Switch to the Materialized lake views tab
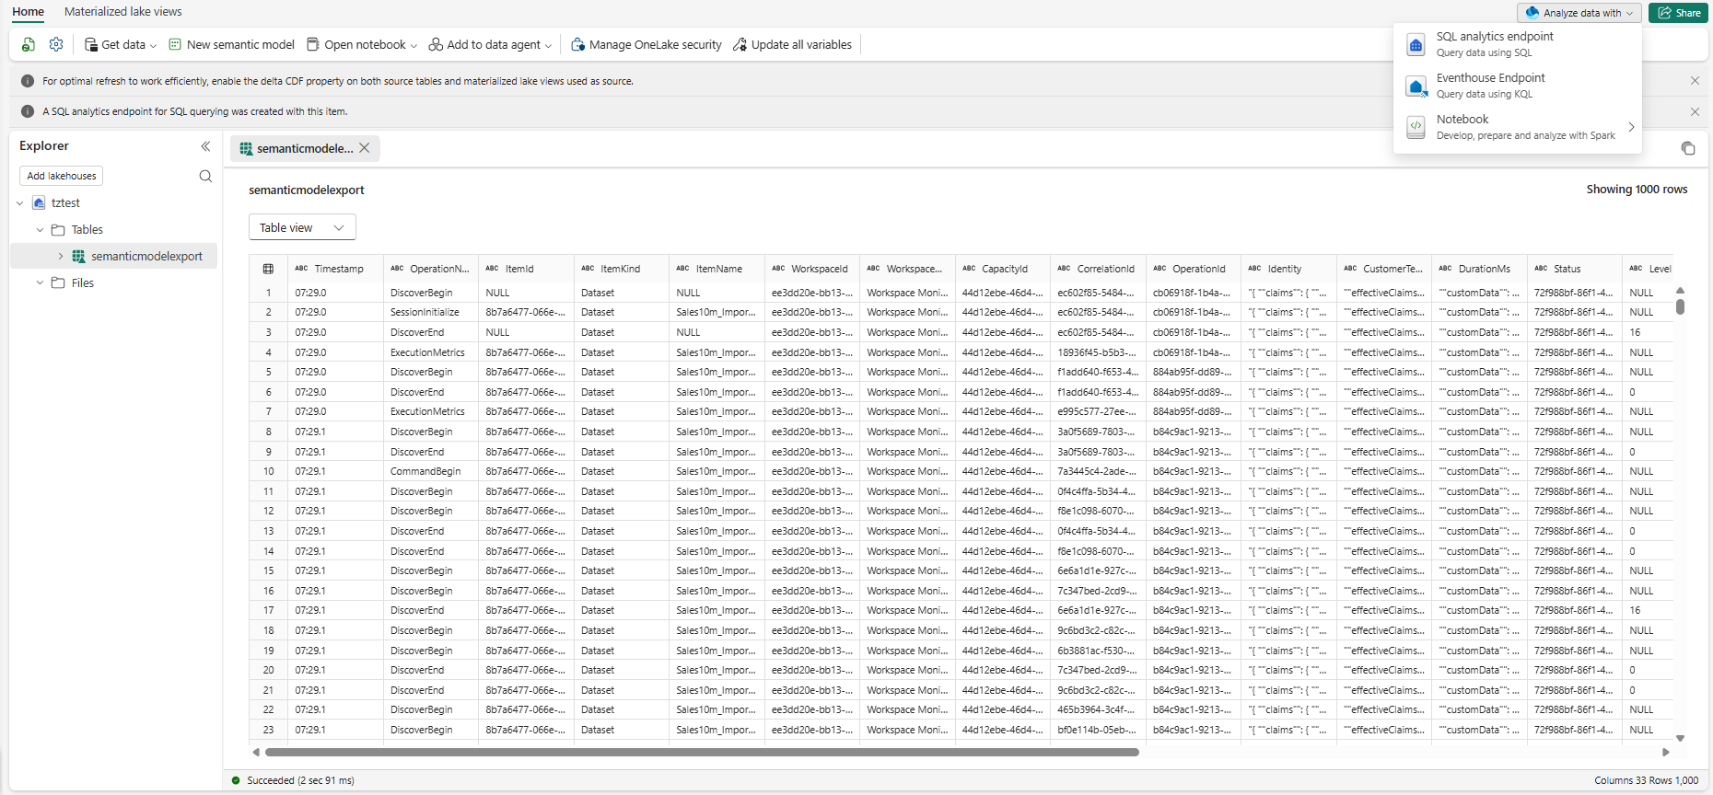1713x795 pixels. 122,12
